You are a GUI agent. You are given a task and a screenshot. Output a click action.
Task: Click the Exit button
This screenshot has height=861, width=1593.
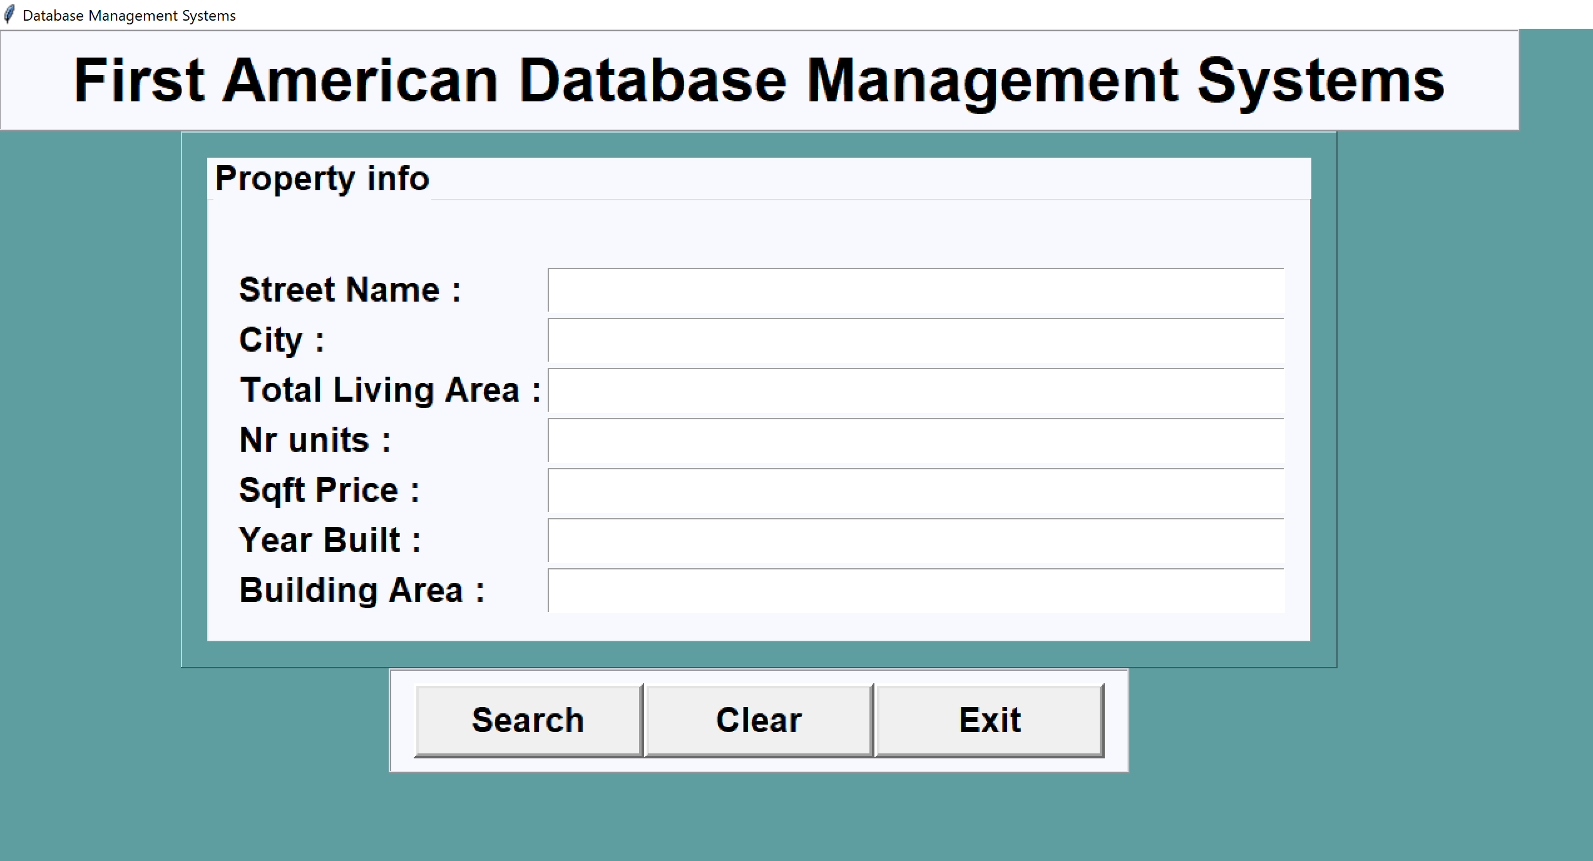pos(990,720)
